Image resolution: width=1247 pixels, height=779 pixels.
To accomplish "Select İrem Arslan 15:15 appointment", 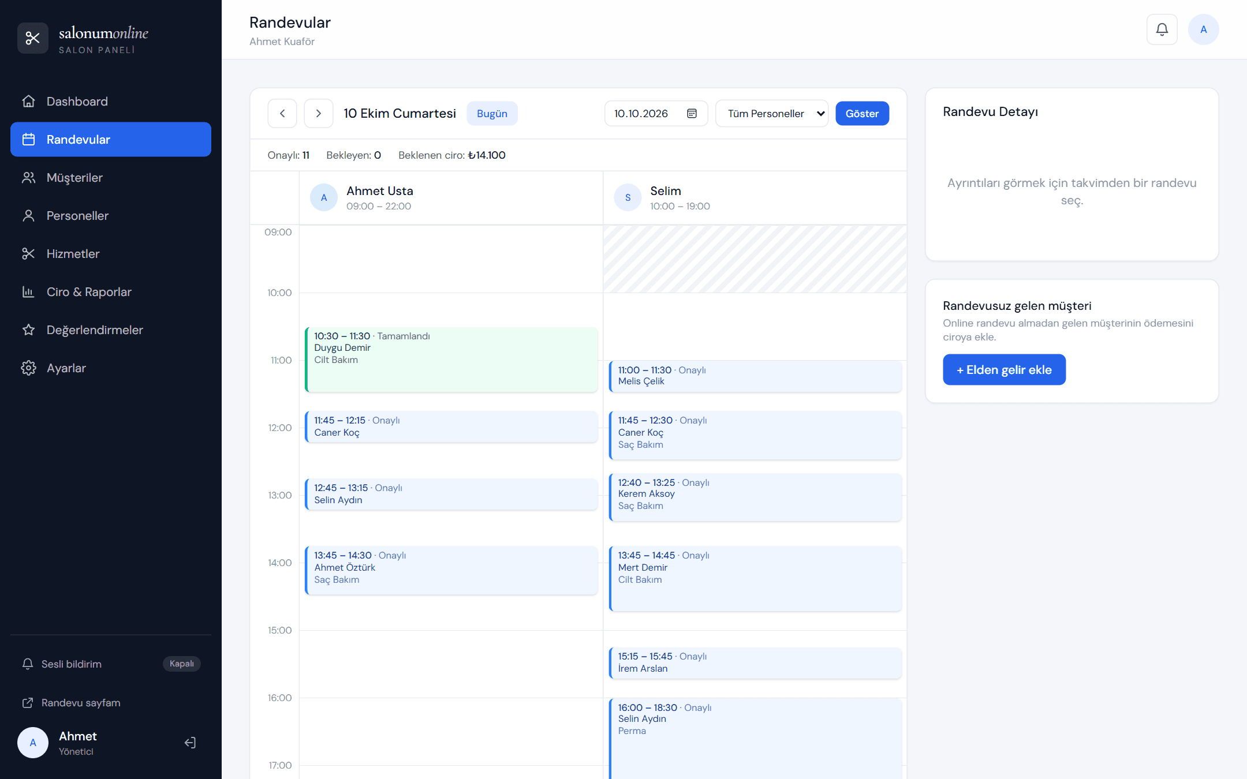I will pos(755,663).
